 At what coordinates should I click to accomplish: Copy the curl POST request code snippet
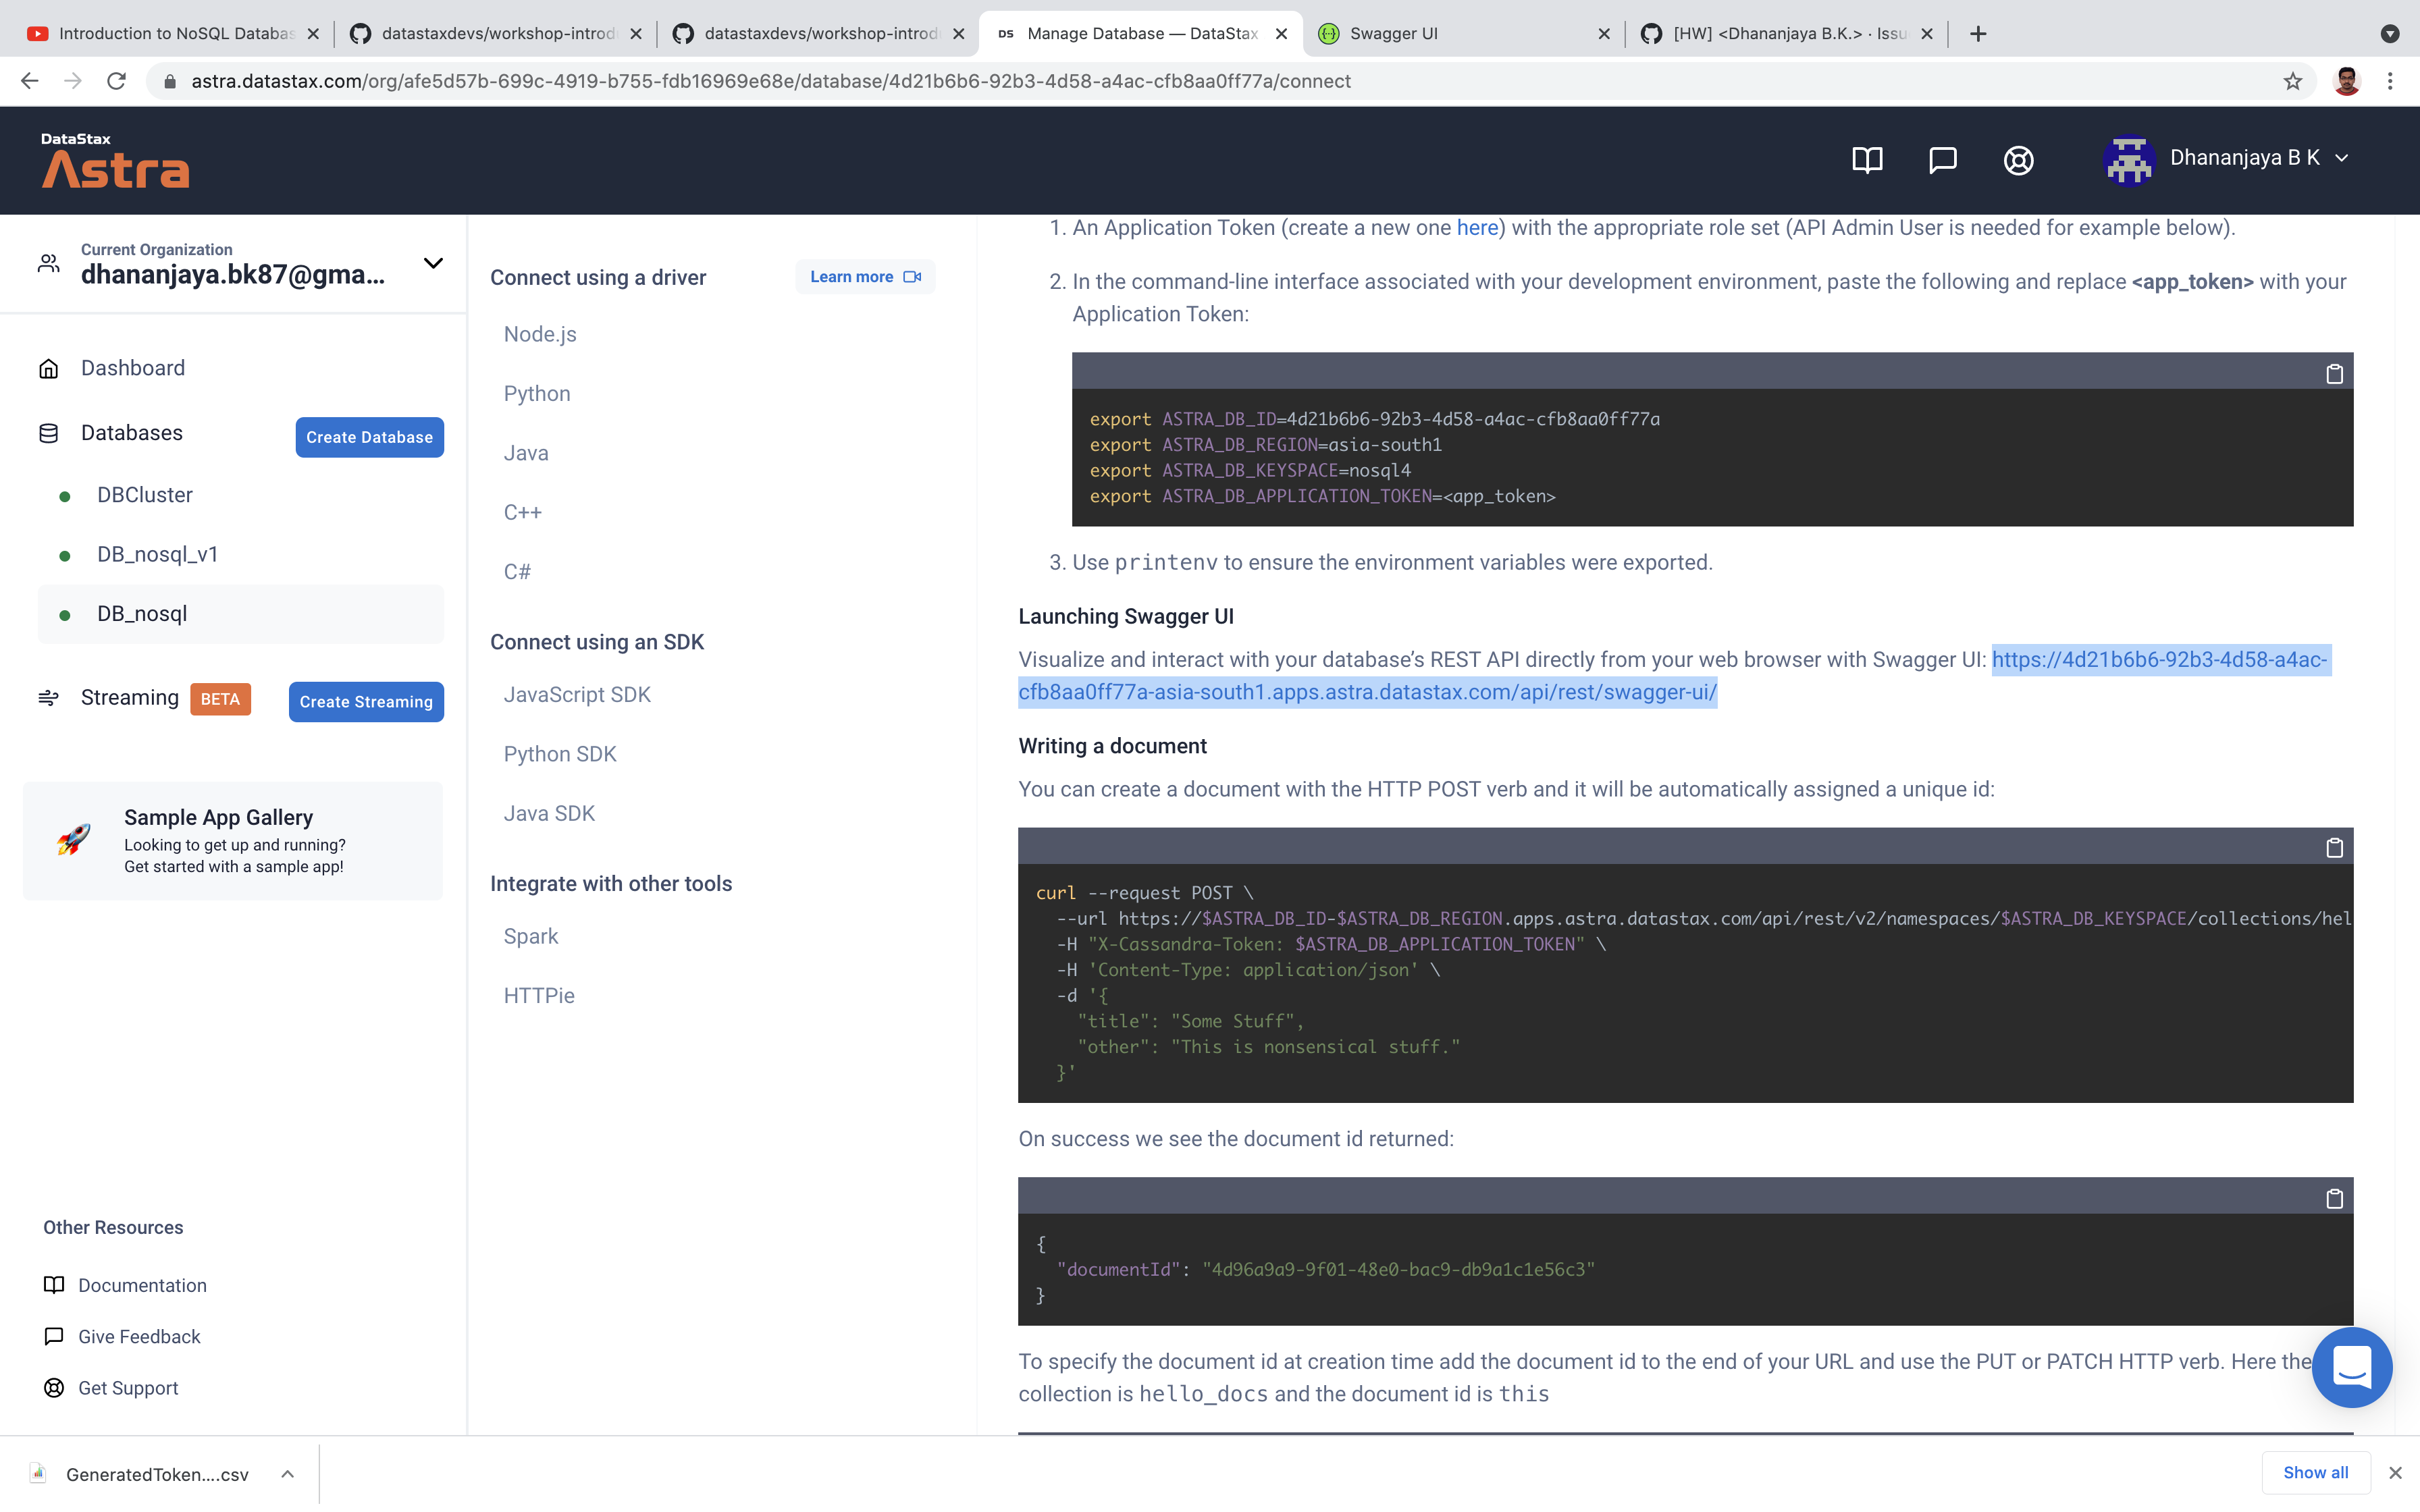[2334, 848]
